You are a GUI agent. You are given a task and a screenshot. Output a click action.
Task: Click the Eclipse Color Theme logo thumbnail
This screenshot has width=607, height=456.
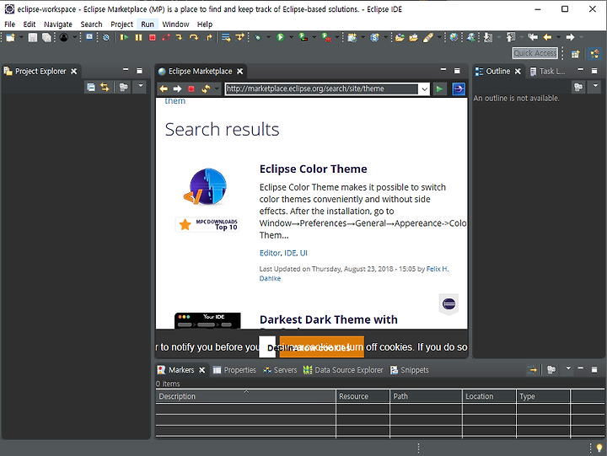[x=206, y=186]
